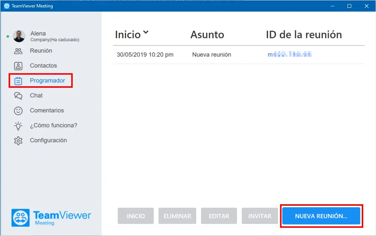Maximize the TeamViewer Meeting window
This screenshot has width=376, height=236.
click(349, 6)
